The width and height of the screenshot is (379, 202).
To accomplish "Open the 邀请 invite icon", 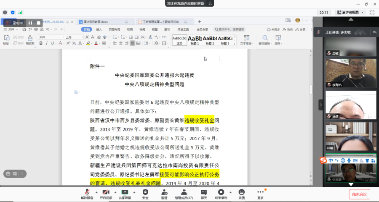I will 164,193.
